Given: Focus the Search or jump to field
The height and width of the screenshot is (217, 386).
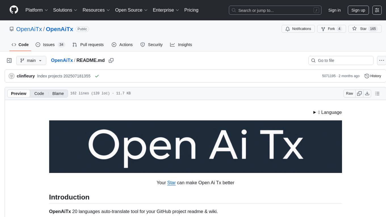Looking at the screenshot, I should (275, 10).
